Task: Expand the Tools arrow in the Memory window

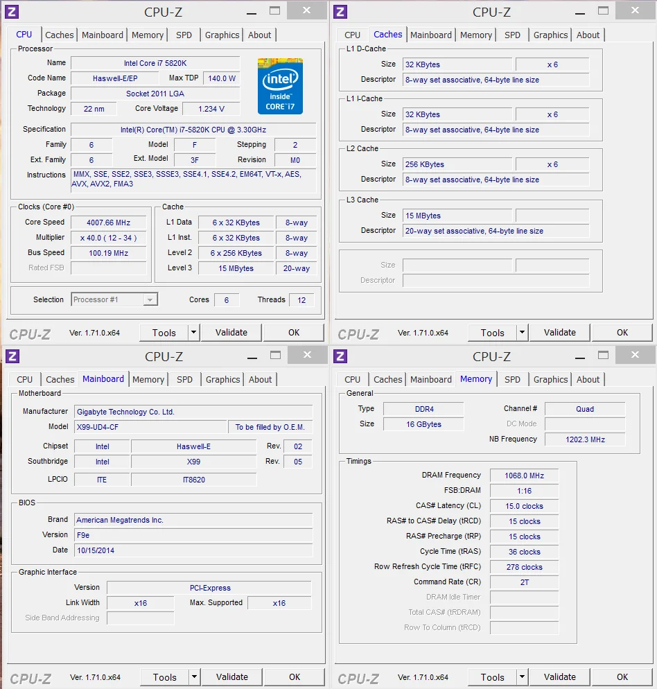Action: [522, 677]
